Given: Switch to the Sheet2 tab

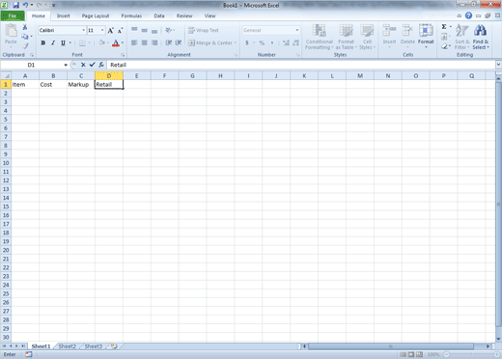Looking at the screenshot, I should (x=68, y=346).
